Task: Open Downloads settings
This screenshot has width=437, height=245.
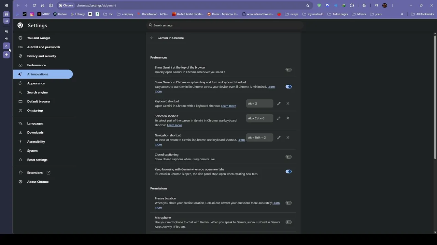Action: click(43, 132)
